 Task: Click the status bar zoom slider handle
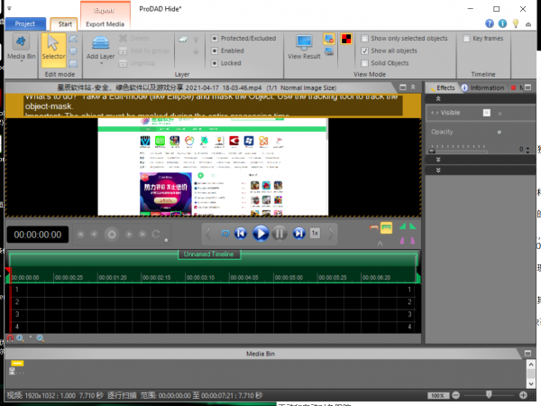tap(489, 394)
